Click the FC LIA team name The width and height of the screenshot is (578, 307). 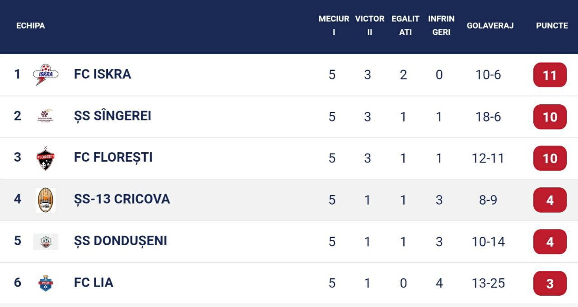coord(93,283)
